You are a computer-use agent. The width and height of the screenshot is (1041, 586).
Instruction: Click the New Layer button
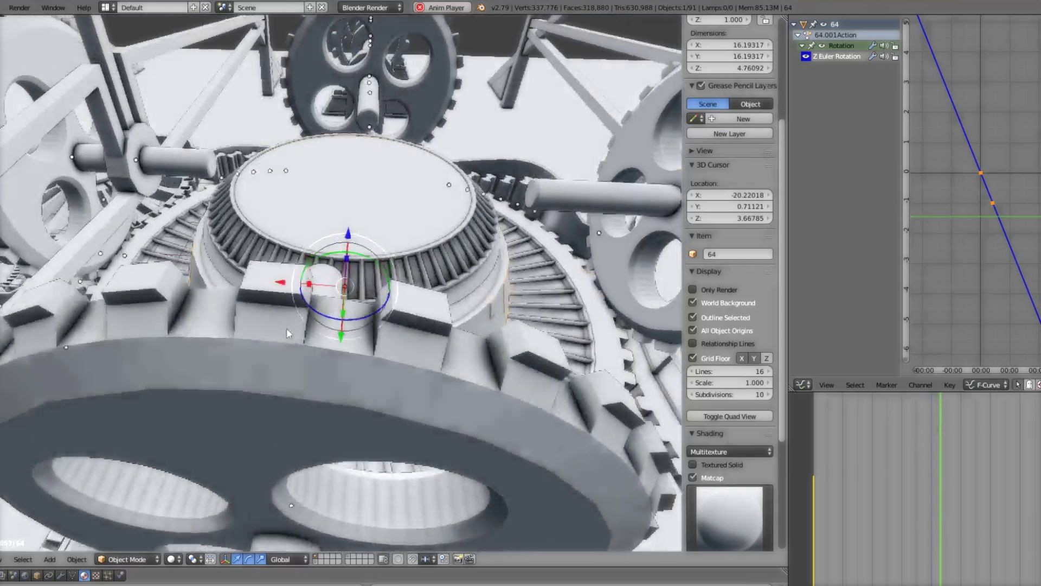(x=729, y=133)
